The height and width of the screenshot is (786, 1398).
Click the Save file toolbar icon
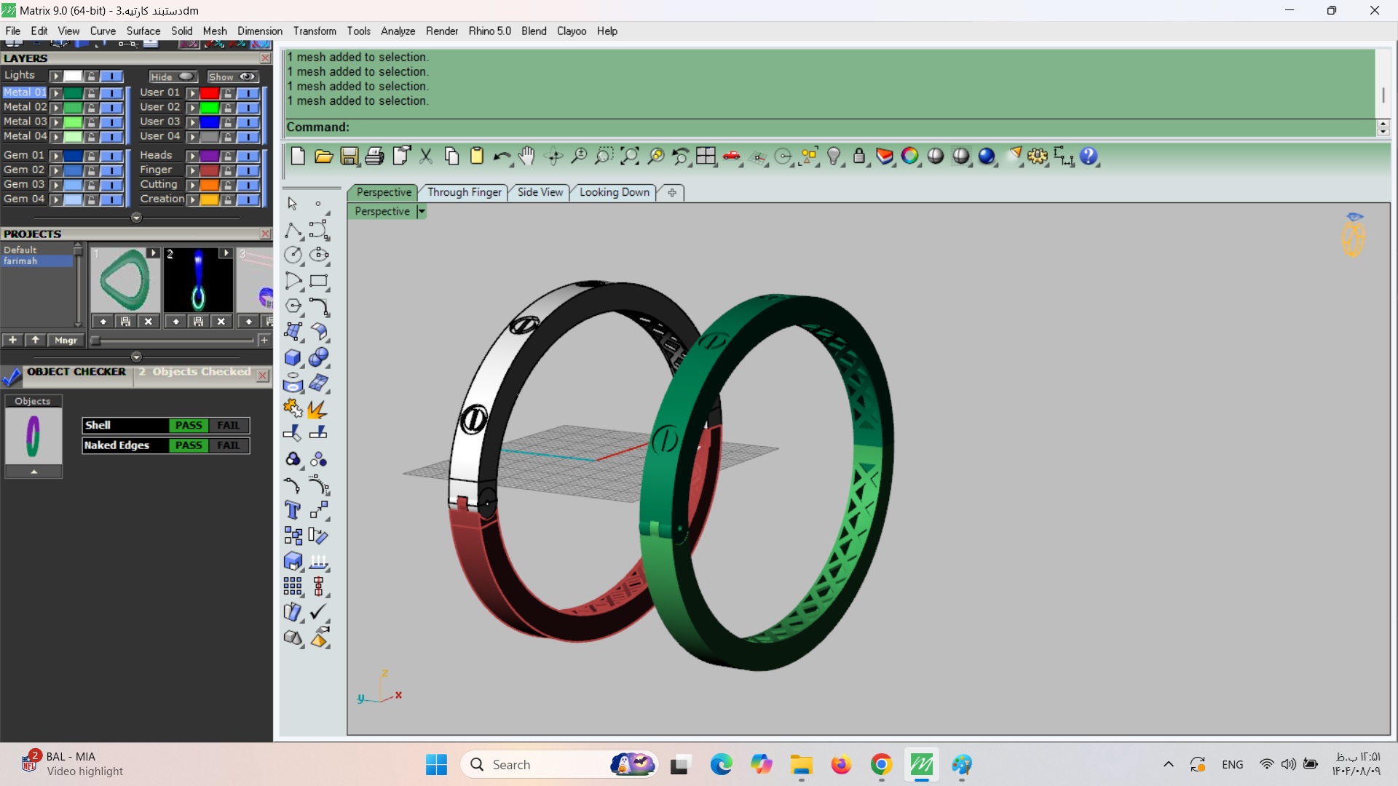coord(349,156)
